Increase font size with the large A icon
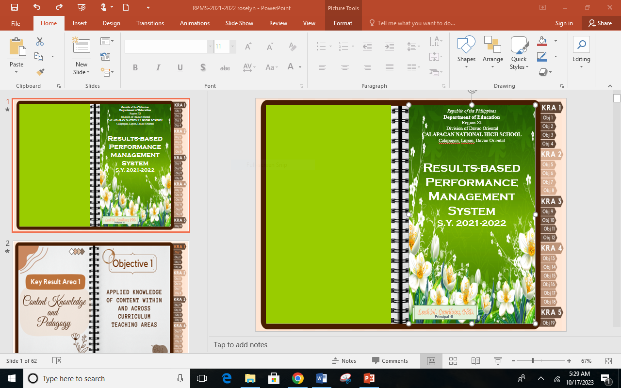 (248, 47)
